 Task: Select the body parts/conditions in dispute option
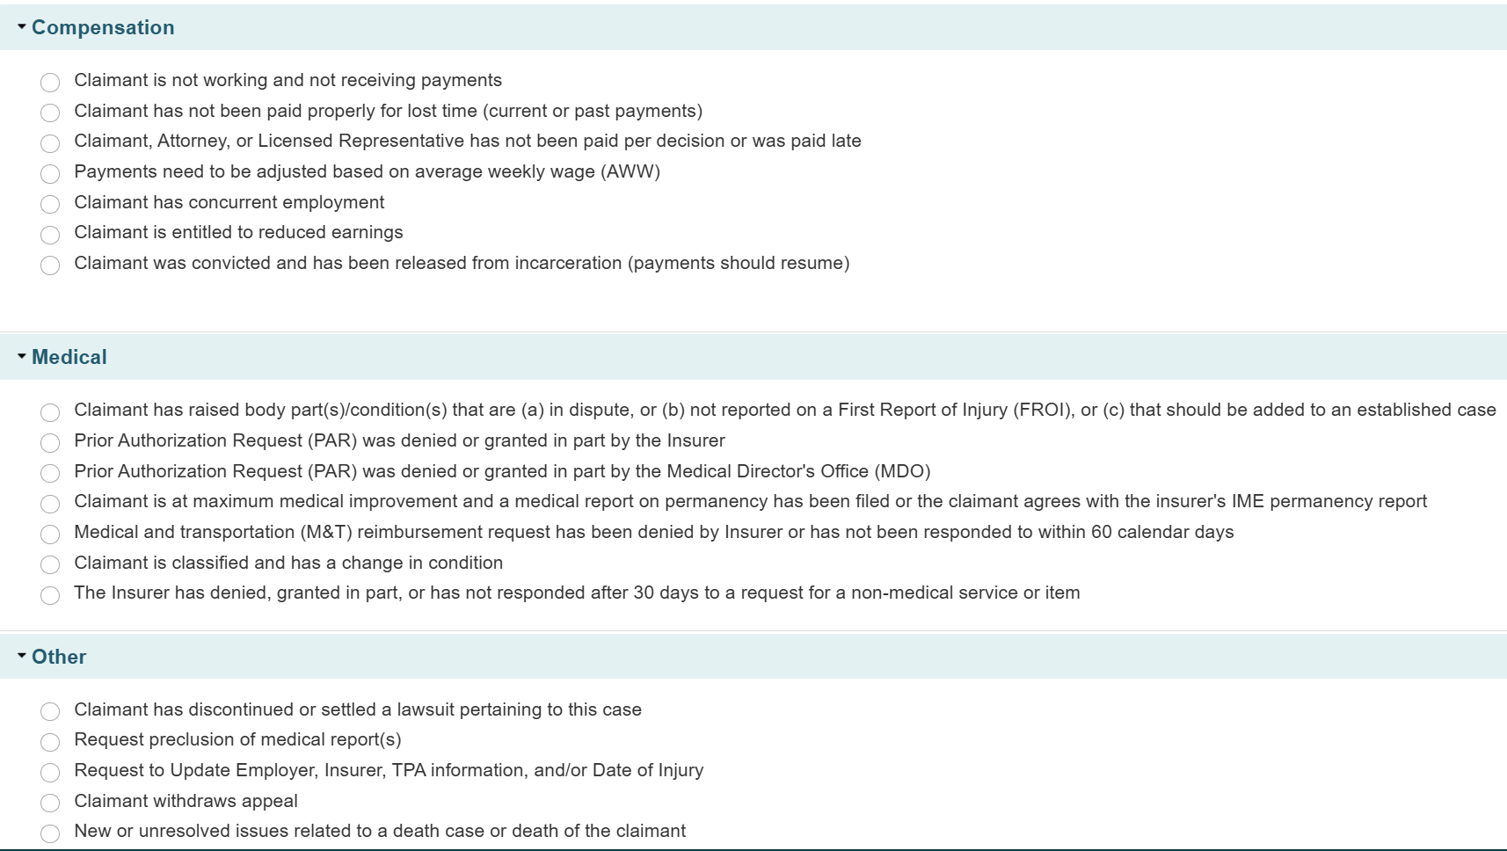point(50,411)
